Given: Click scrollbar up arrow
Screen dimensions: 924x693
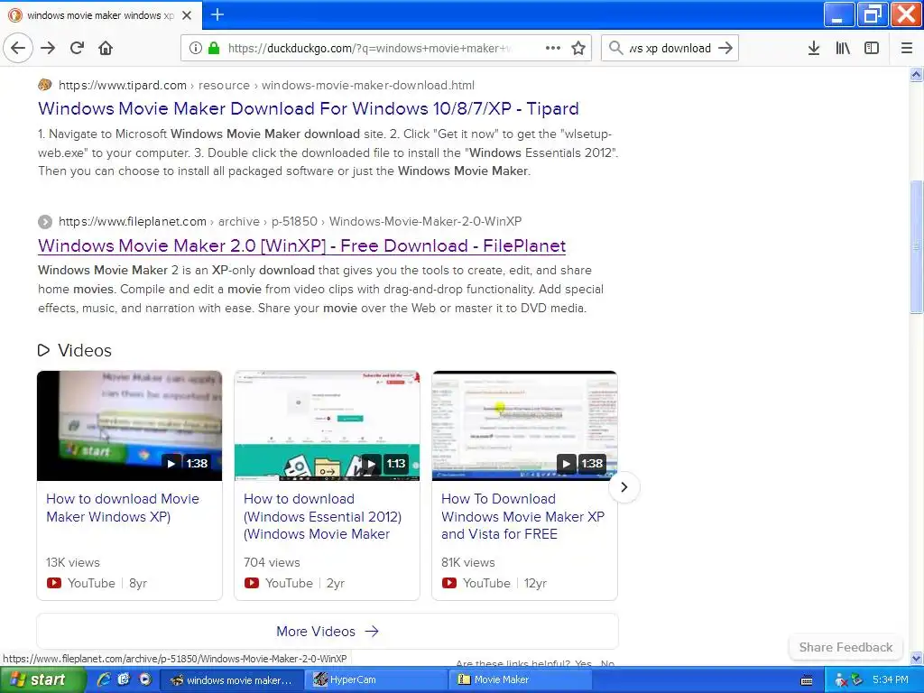Looking at the screenshot, I should 916,74.
